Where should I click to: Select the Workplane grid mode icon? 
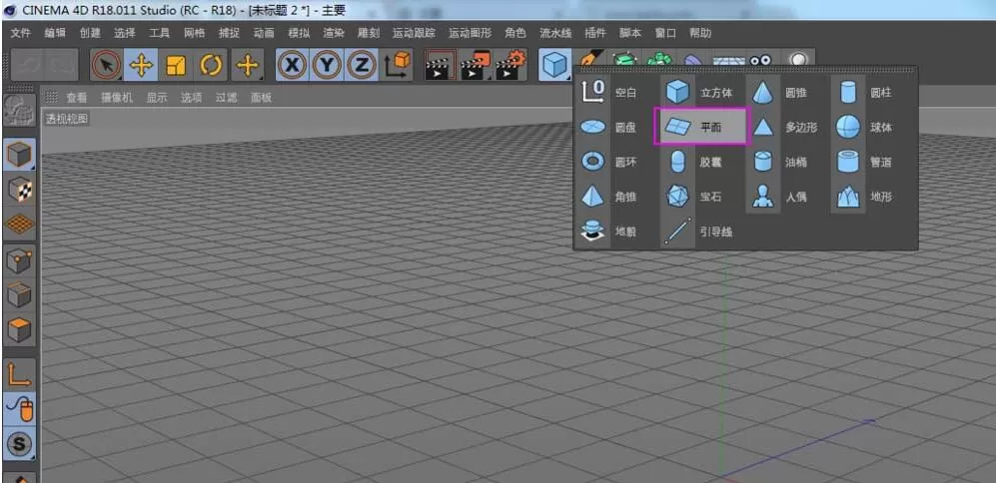coord(19,225)
